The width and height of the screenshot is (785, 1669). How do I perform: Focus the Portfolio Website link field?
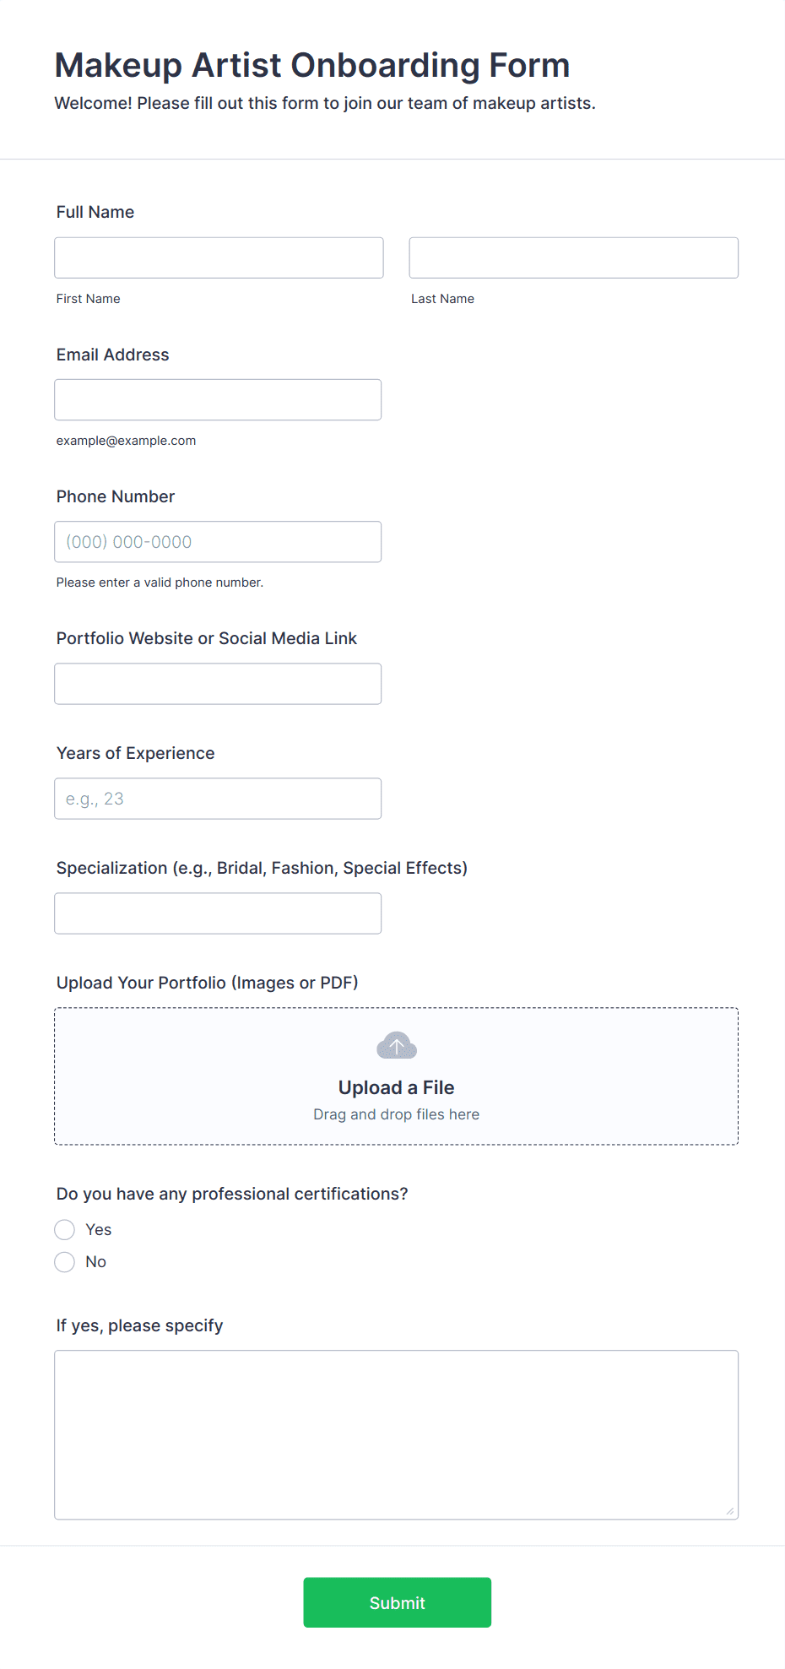[218, 684]
